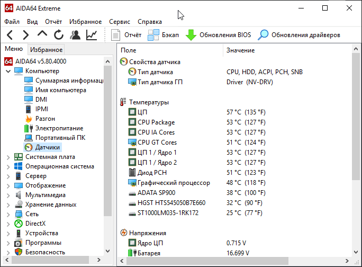
Task: Click the Операционная система Windows logo icon
Action: 18,166
